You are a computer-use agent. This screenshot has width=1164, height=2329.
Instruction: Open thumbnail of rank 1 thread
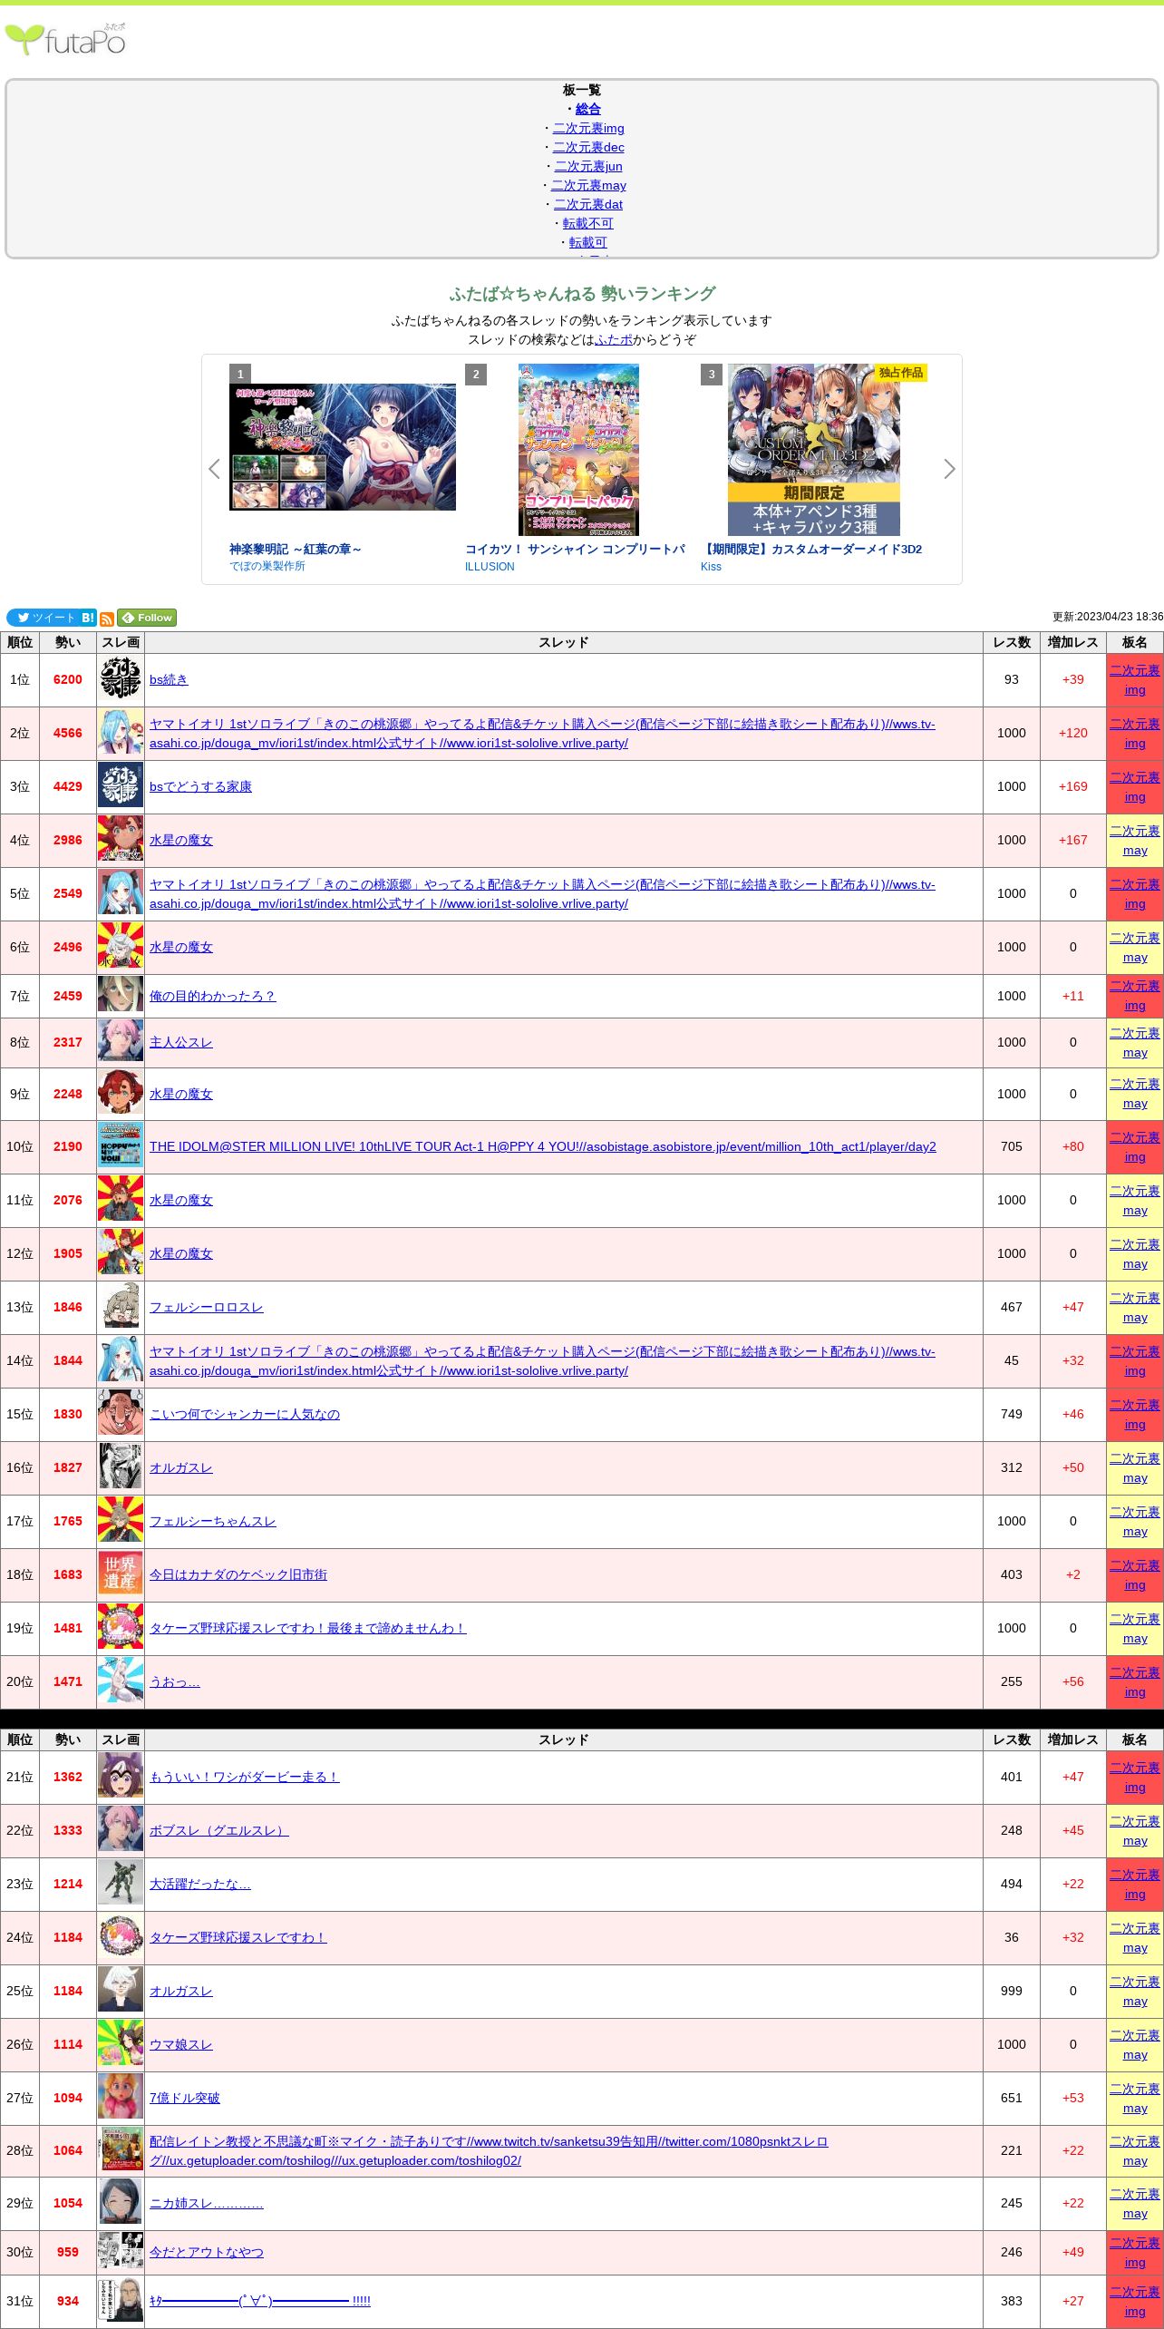(120, 679)
